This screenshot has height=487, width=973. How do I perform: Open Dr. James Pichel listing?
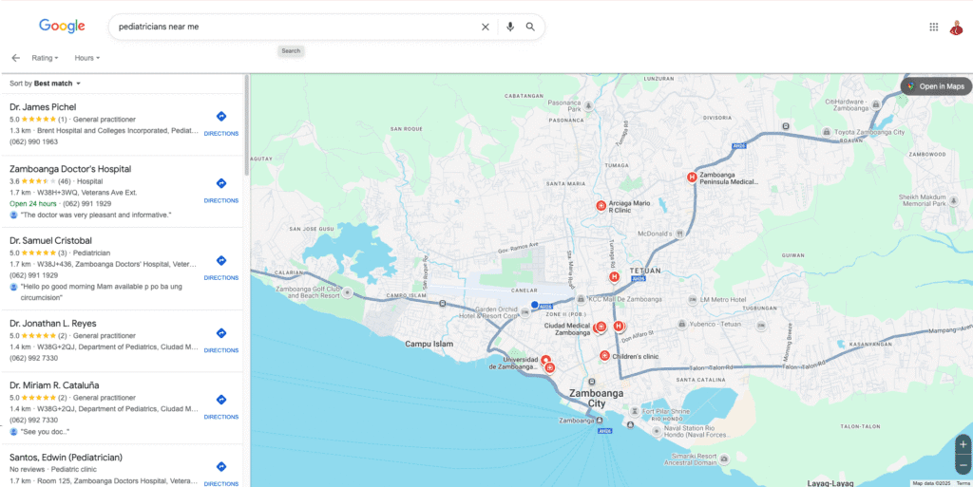pos(43,106)
